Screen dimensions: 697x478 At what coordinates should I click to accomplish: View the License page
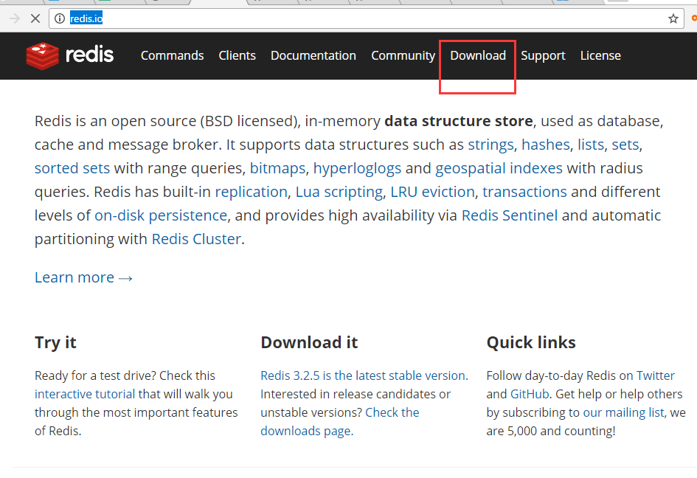[x=600, y=55]
